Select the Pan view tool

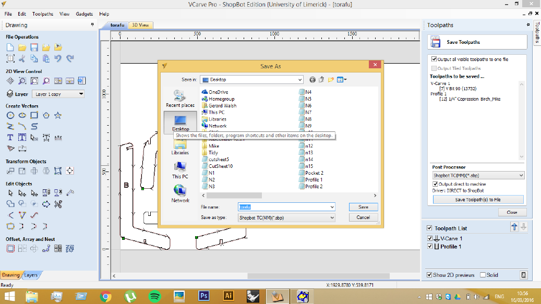point(10,81)
